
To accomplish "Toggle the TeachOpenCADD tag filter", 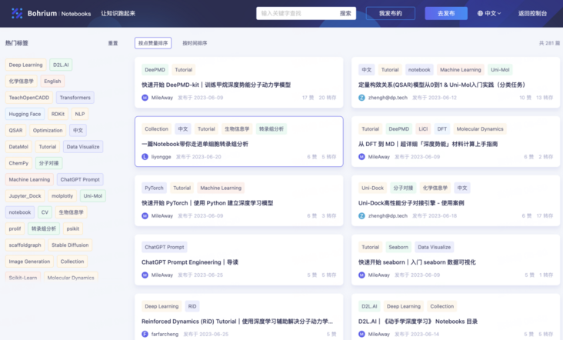I will tap(28, 98).
